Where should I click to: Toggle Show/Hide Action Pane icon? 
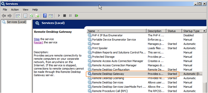[51, 16]
